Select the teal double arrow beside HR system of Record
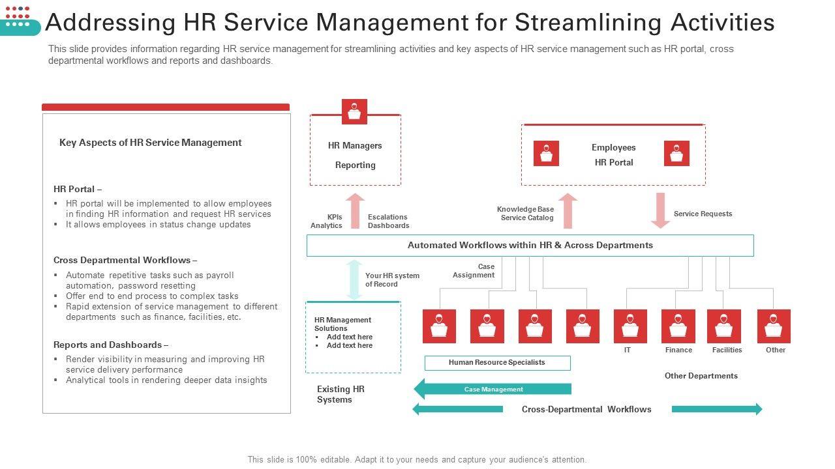The height and width of the screenshot is (469, 835). click(354, 279)
